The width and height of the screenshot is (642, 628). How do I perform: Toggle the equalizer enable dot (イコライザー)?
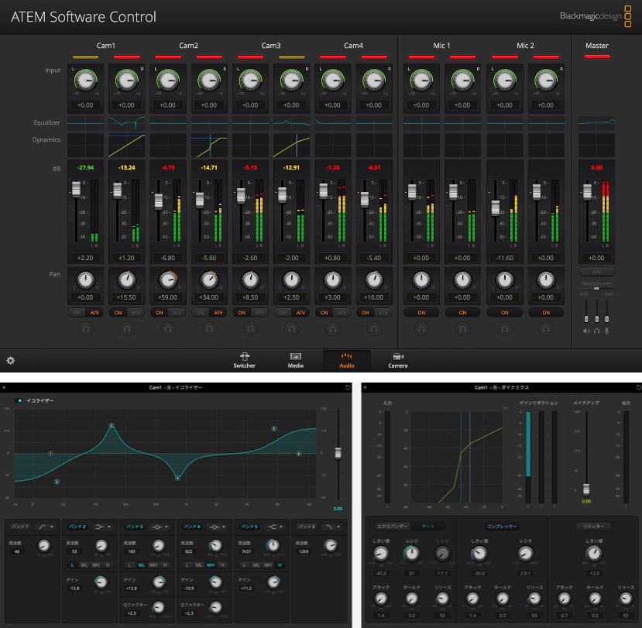(x=19, y=400)
